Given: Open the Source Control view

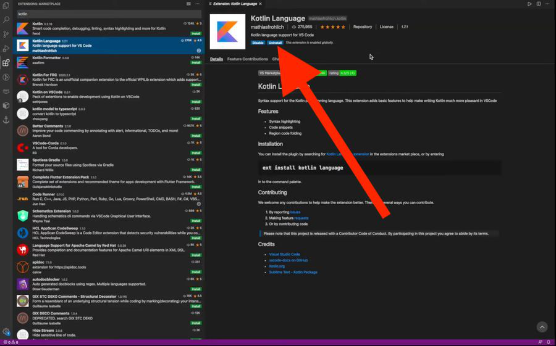Looking at the screenshot, I should (6, 34).
